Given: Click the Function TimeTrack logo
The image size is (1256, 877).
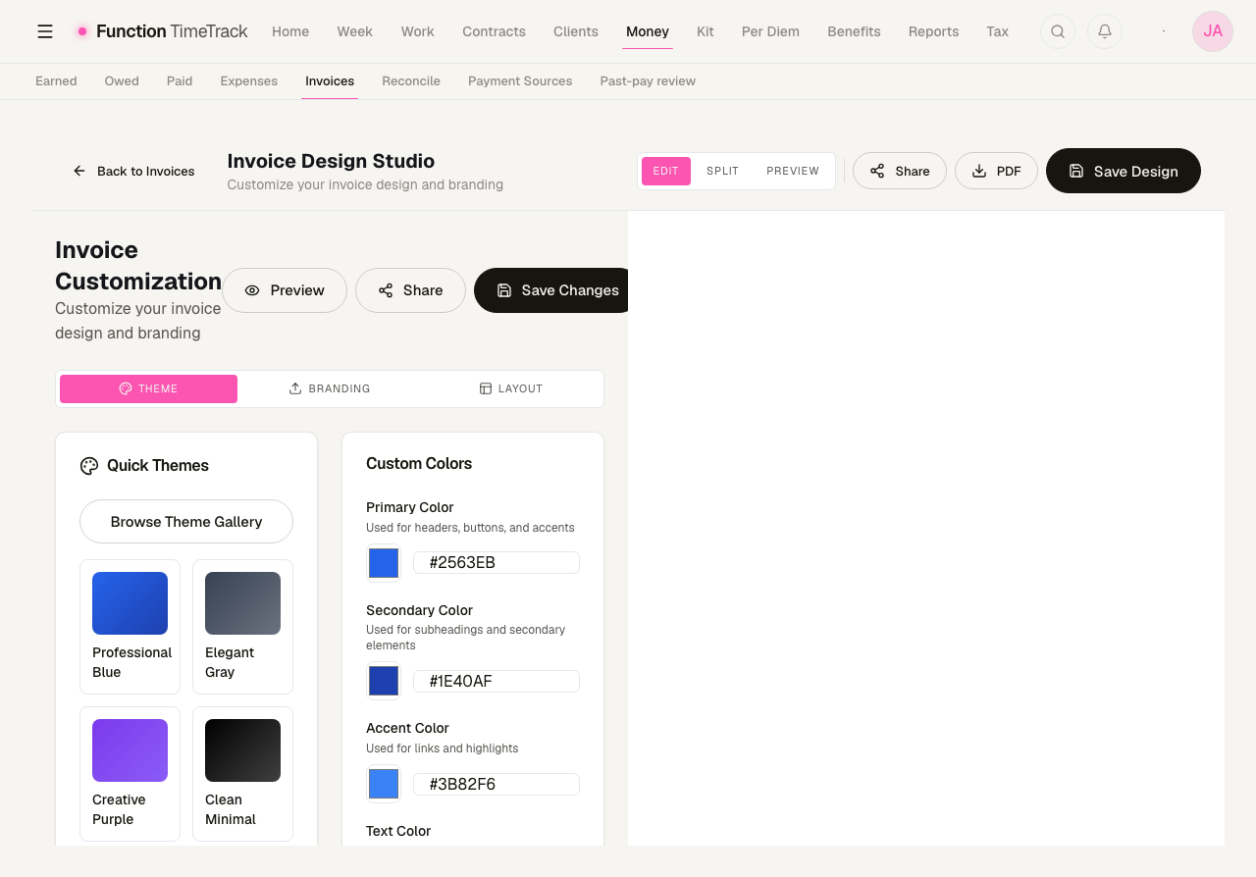Looking at the screenshot, I should (x=162, y=31).
